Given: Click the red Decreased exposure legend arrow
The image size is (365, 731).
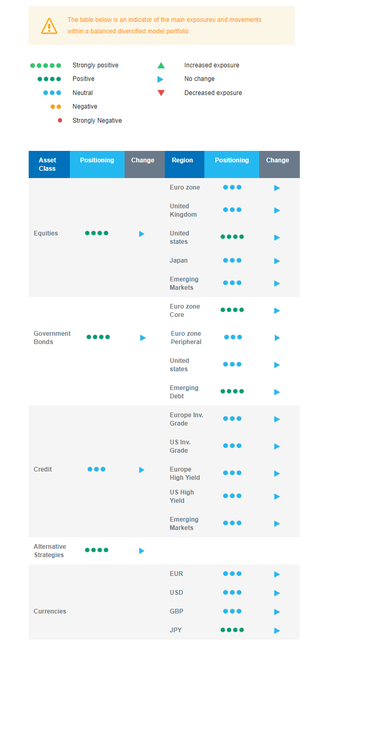Looking at the screenshot, I should (161, 93).
